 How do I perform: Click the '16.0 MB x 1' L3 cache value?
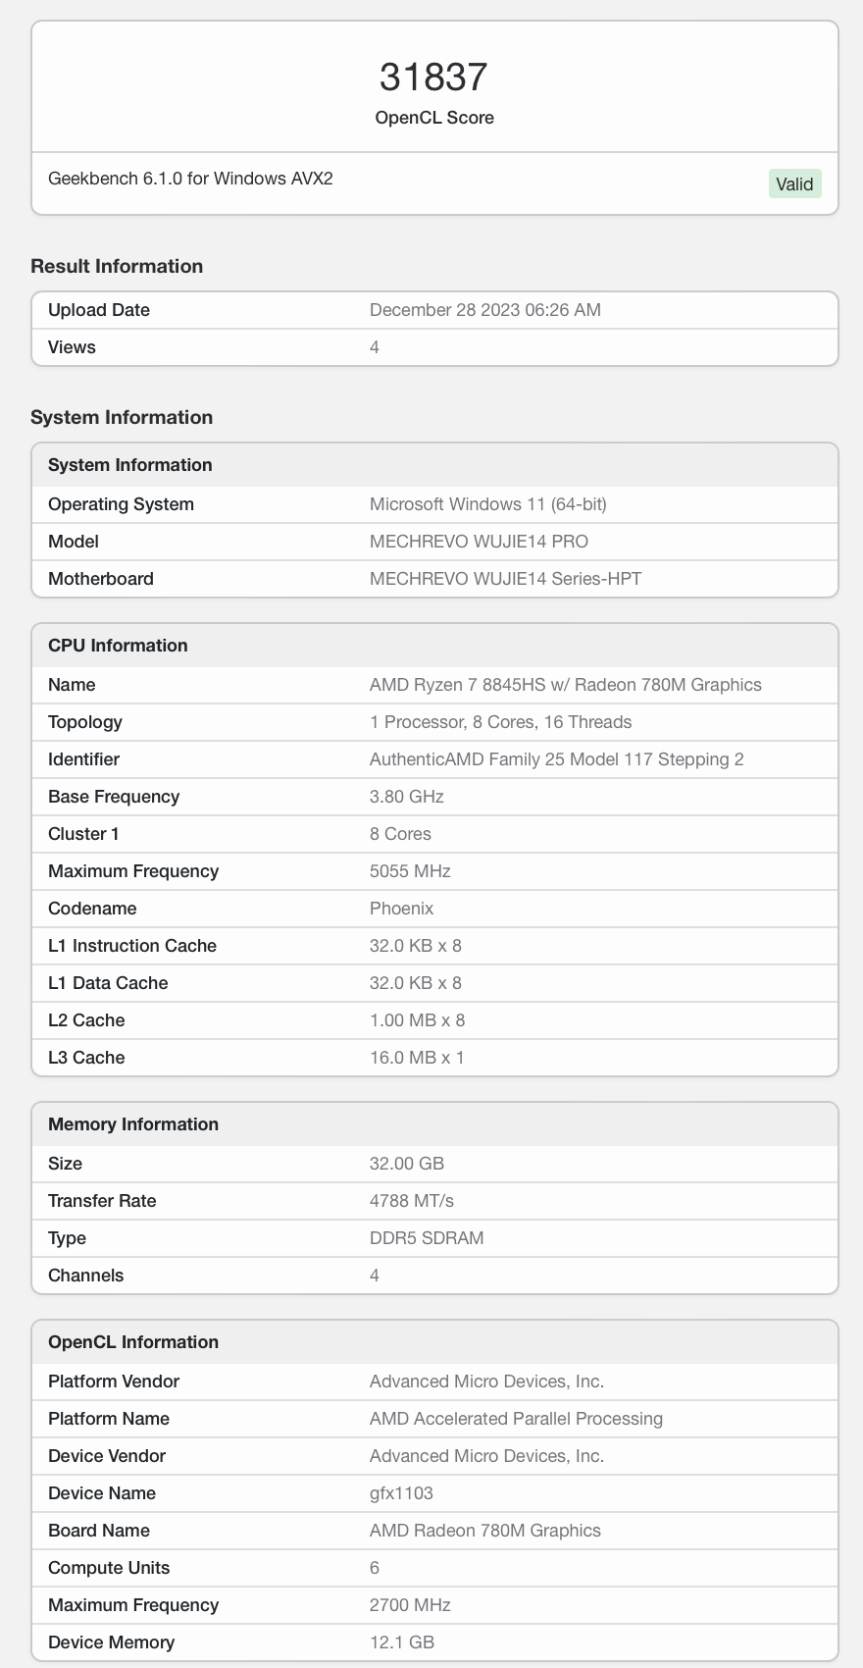(418, 1058)
